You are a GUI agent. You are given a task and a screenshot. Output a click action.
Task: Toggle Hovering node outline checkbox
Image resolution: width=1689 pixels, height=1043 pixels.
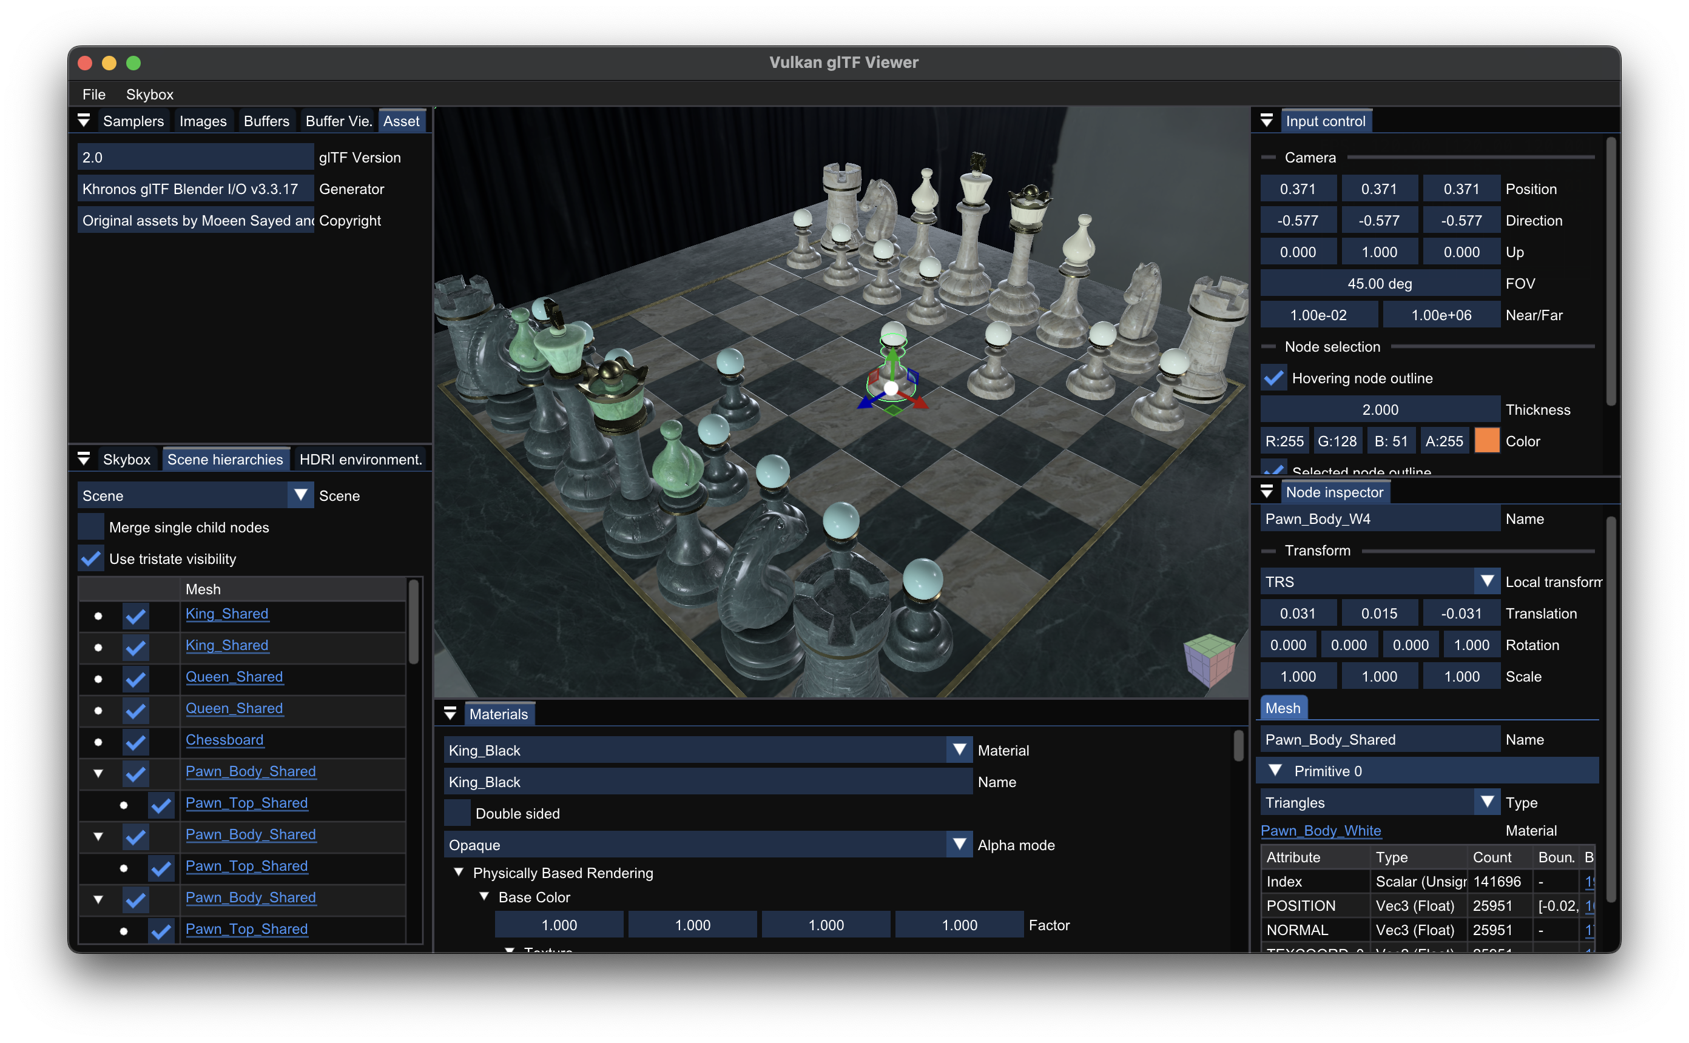point(1273,378)
